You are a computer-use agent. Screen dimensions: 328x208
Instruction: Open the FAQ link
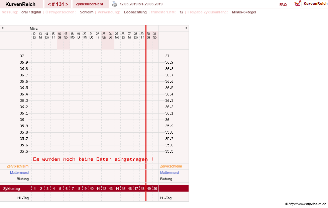pos(283,5)
